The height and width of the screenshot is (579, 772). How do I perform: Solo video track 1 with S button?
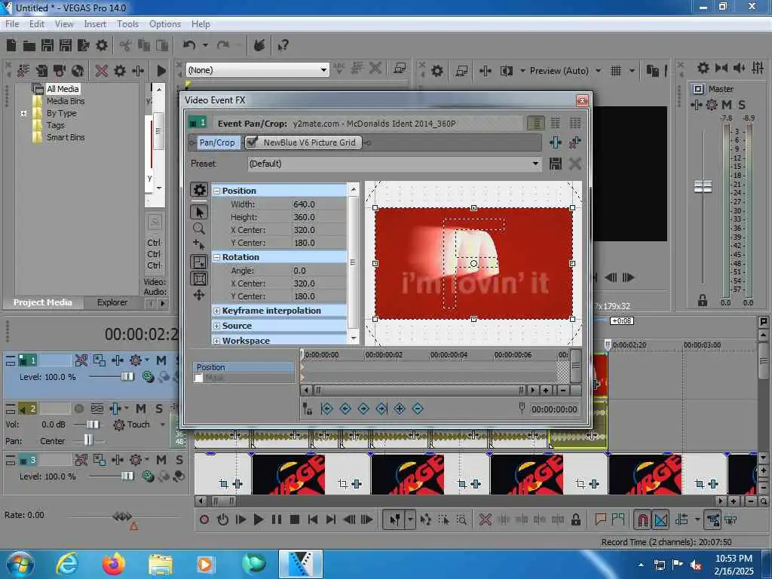click(179, 360)
